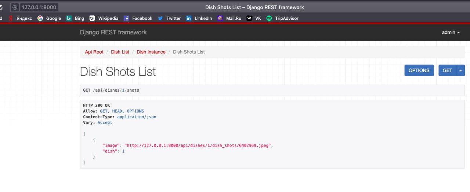Viewport: 470px width, 192px height.
Task: Open the LinkedIn bookmark icon
Action: [x=189, y=18]
